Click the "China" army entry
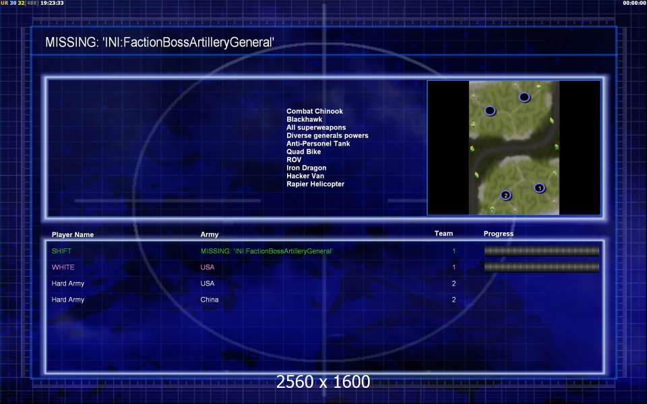 click(x=209, y=300)
